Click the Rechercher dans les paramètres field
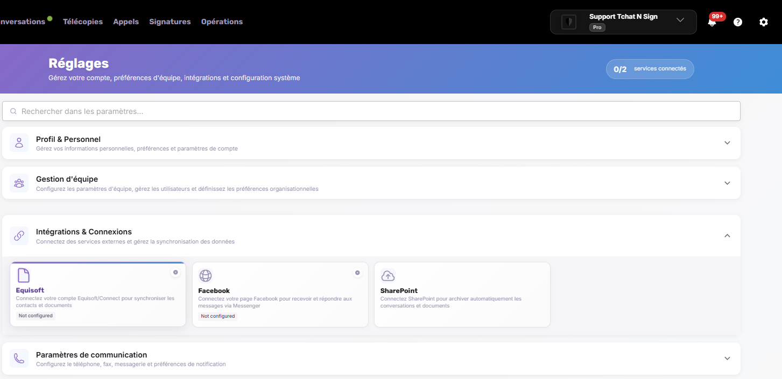Screen dimensions: 782x379 coord(371,111)
